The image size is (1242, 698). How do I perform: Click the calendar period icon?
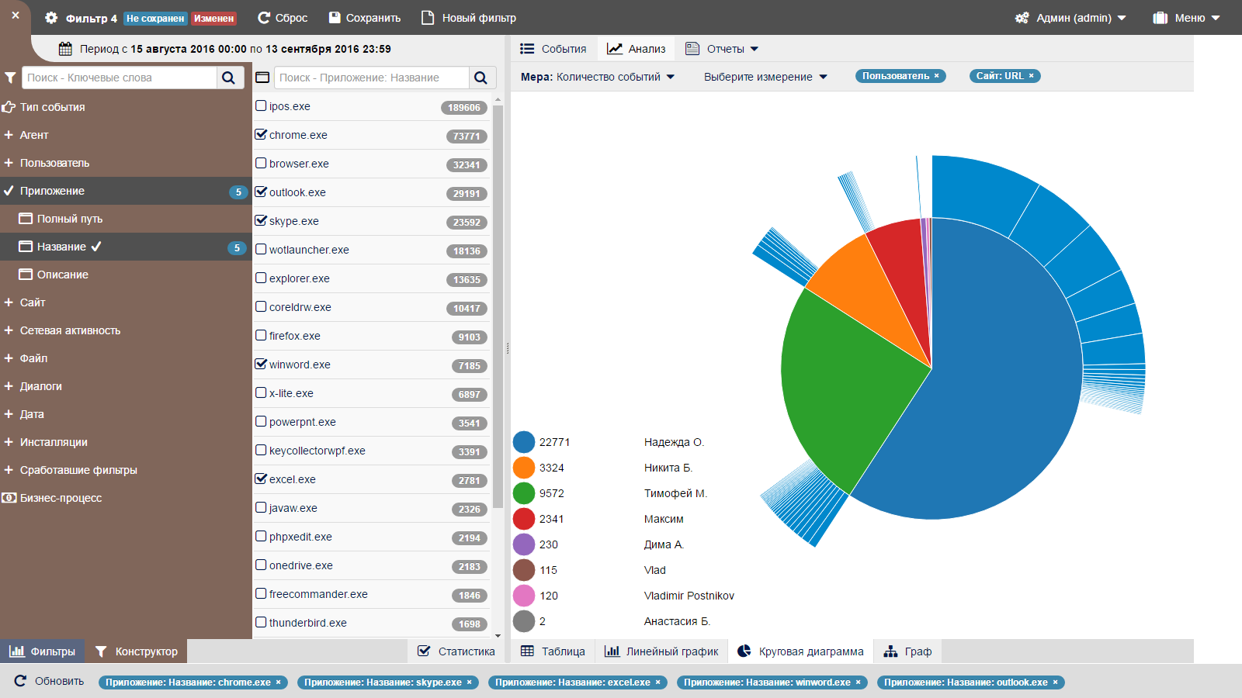pyautogui.click(x=66, y=49)
